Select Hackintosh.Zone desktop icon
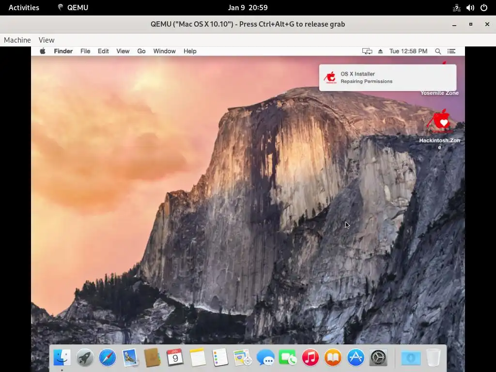 [439, 129]
